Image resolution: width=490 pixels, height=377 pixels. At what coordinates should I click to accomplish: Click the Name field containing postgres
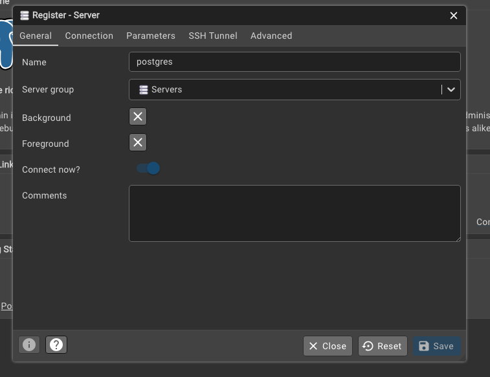coord(295,62)
